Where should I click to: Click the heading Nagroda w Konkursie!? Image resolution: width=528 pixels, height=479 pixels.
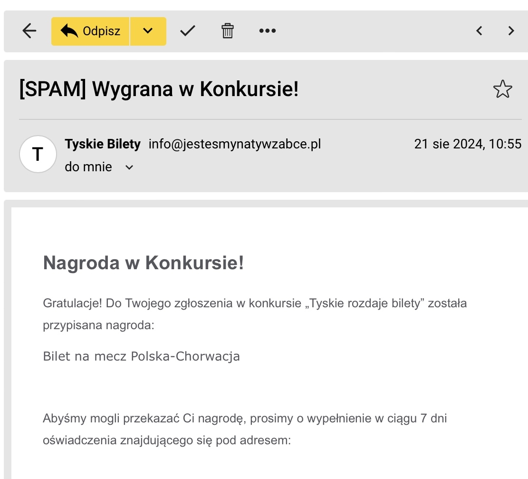point(143,263)
